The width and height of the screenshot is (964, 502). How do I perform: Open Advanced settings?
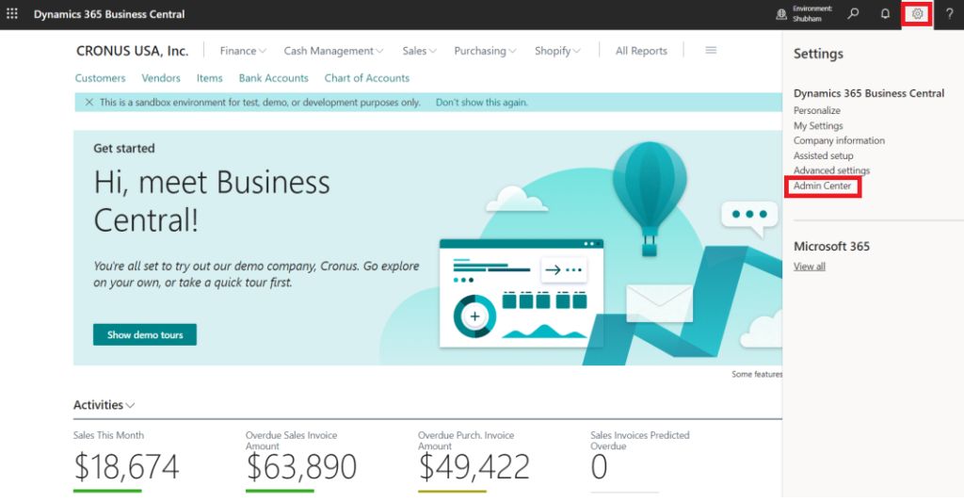(x=831, y=170)
